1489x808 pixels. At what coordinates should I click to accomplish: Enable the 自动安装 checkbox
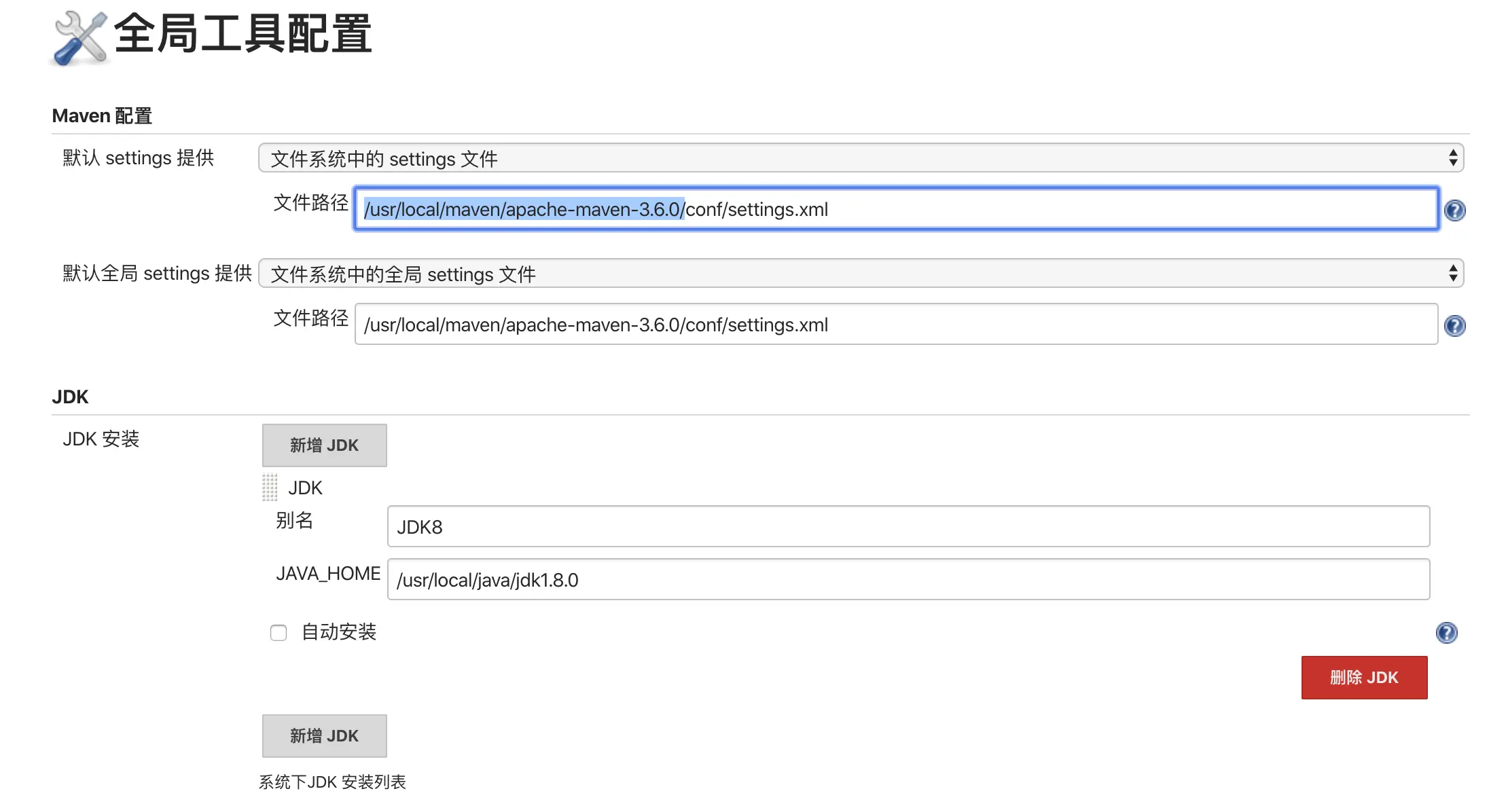pos(279,633)
